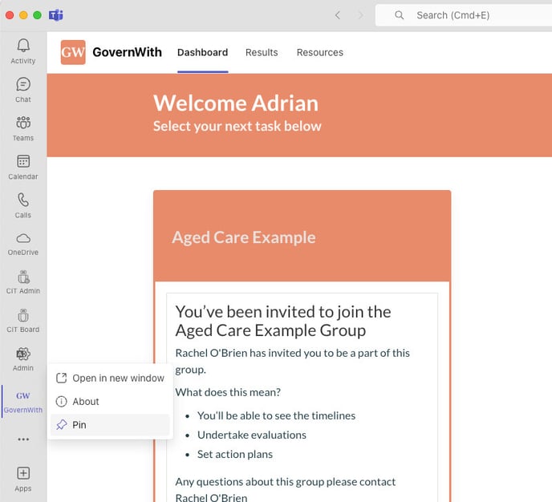Go forward using the right arrow

click(x=360, y=15)
